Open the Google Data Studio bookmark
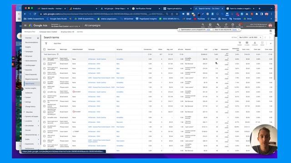 tap(57, 19)
